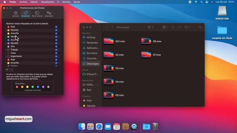Image resolution: width=237 pixels, height=133 pixels.
Task: Open iCloud Drive in the Finder sidebar
Action: [91, 74]
